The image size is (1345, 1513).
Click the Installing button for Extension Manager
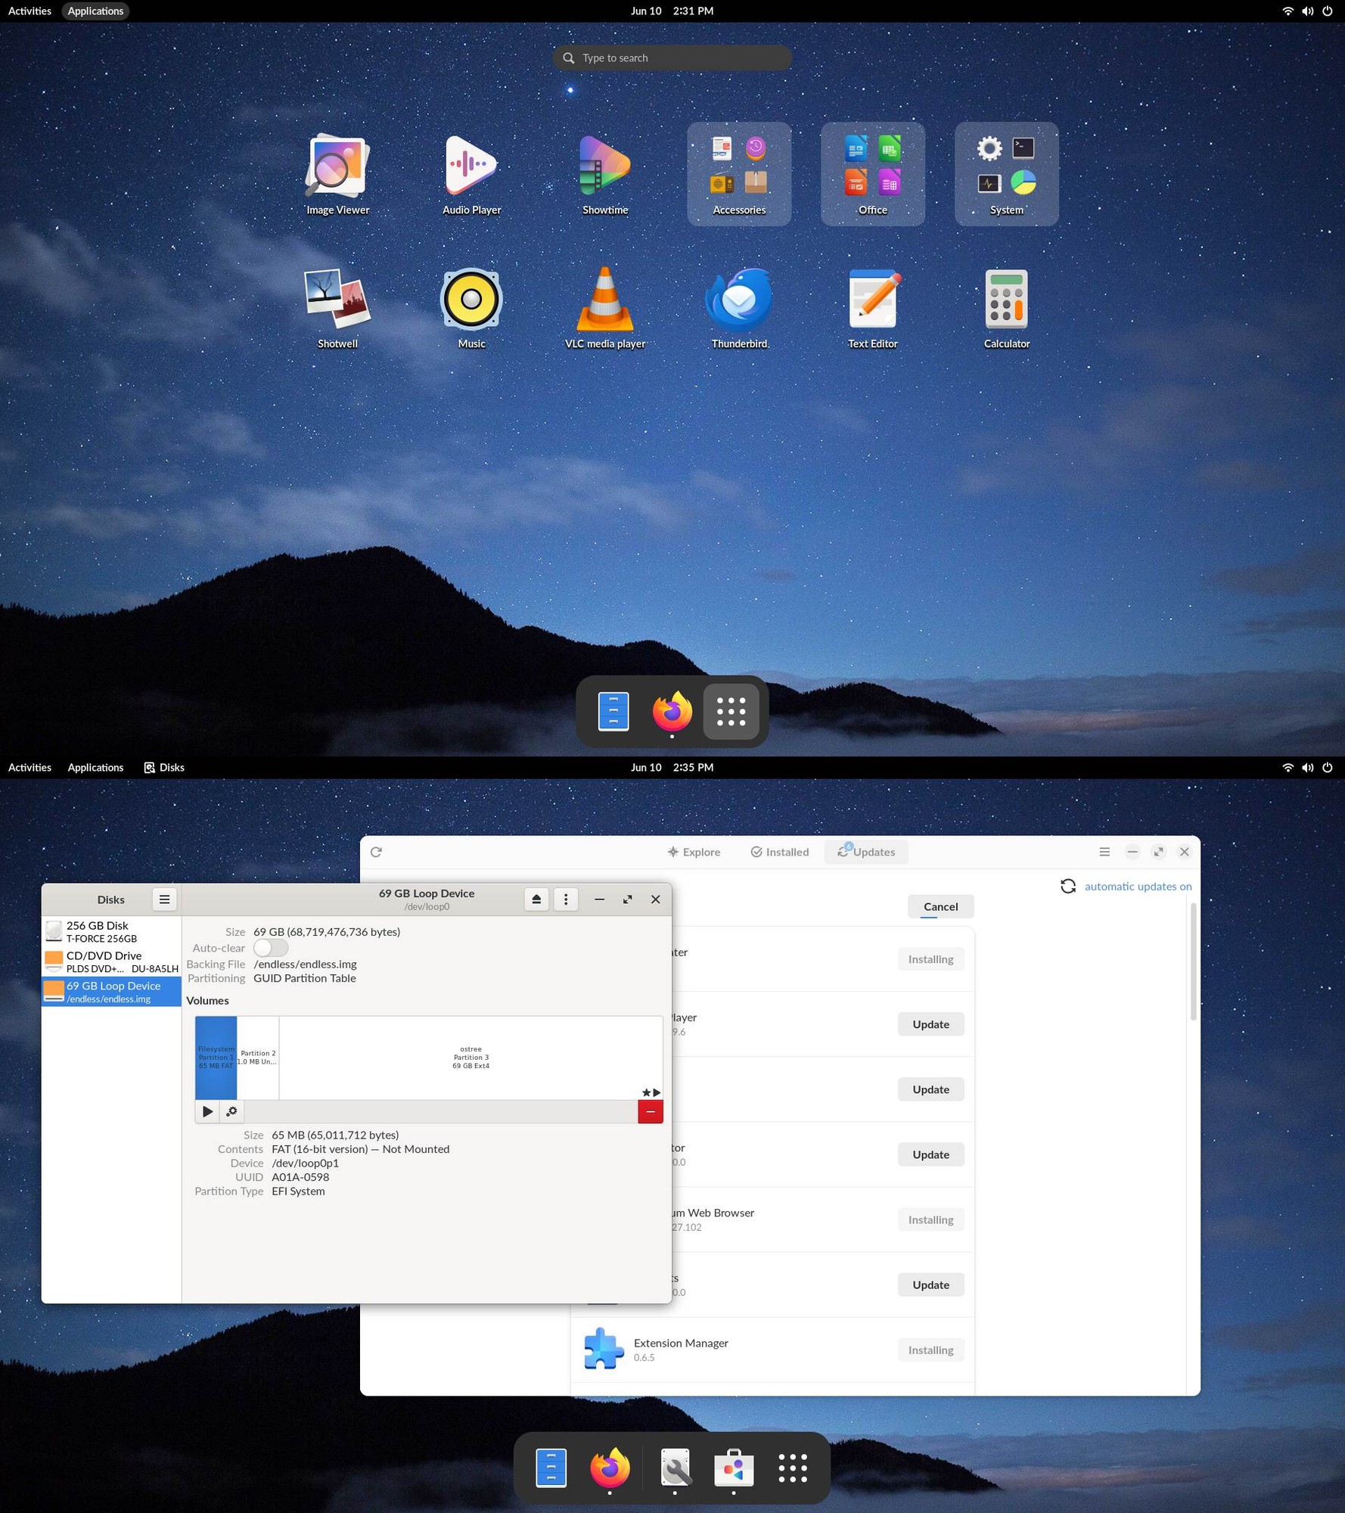click(x=930, y=1350)
